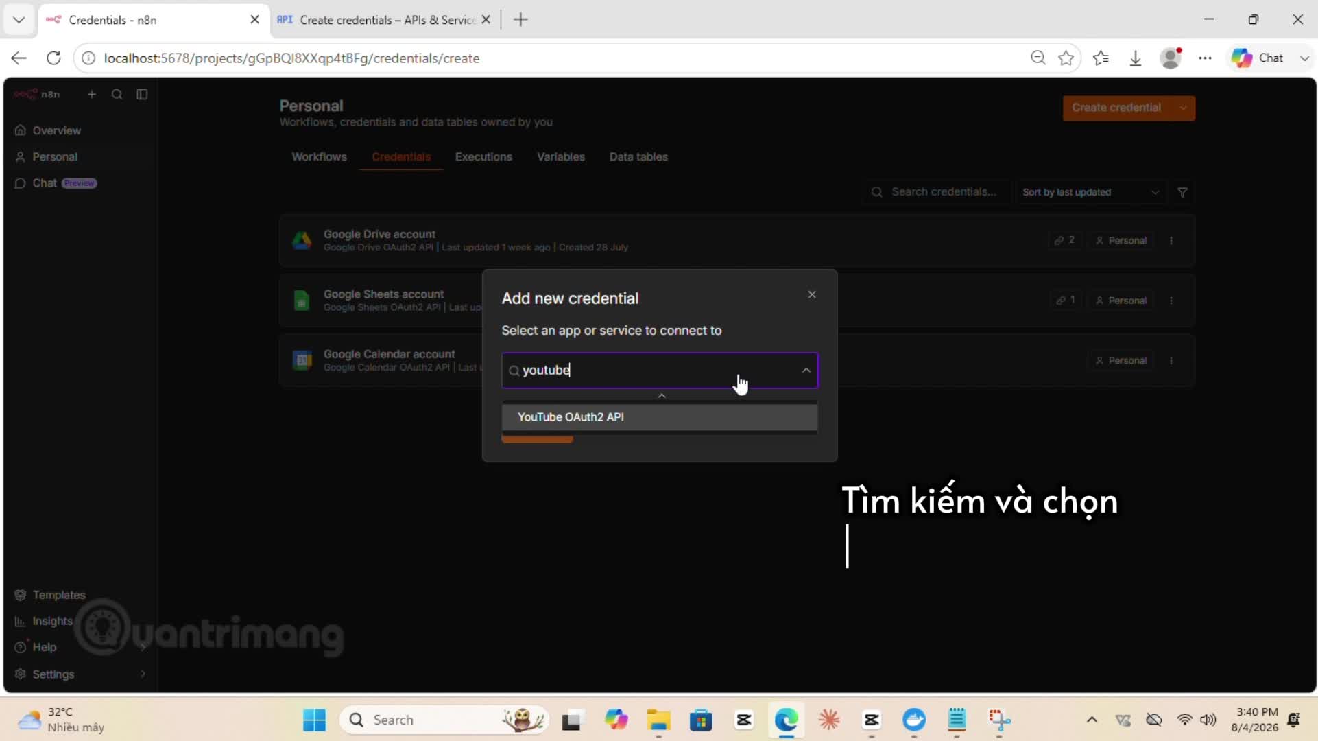Click the Windows taskbar Search box
Screen dimensions: 1318x741
click(444, 720)
